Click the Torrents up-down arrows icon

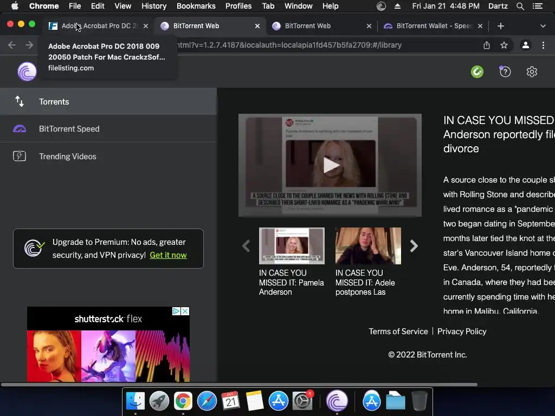click(20, 101)
